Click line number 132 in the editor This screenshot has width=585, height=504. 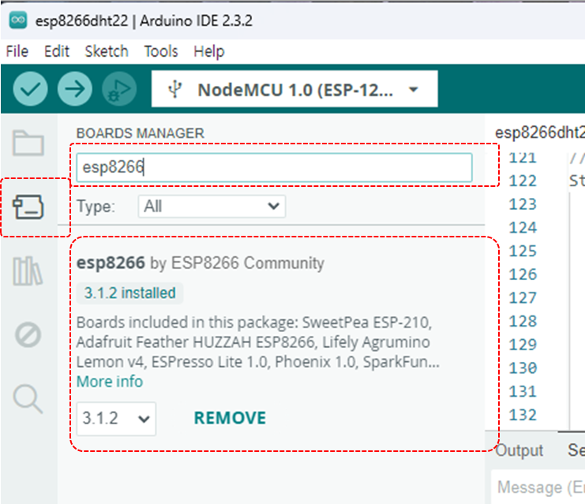pos(523,416)
